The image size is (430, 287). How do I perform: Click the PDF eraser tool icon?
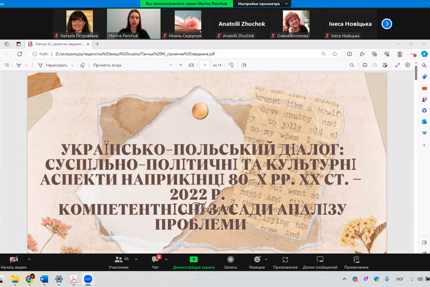coord(83,65)
